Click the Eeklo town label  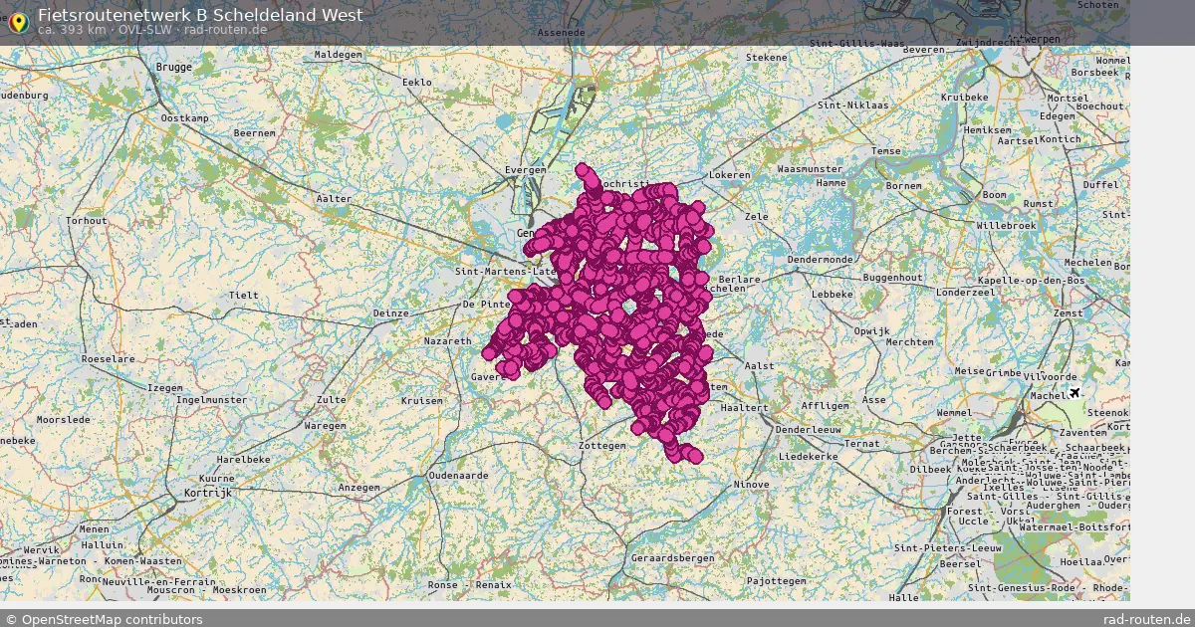point(416,81)
